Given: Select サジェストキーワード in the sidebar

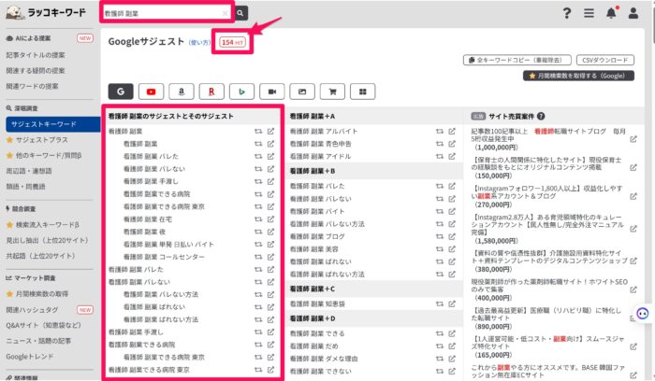Looking at the screenshot, I should click(x=53, y=124).
